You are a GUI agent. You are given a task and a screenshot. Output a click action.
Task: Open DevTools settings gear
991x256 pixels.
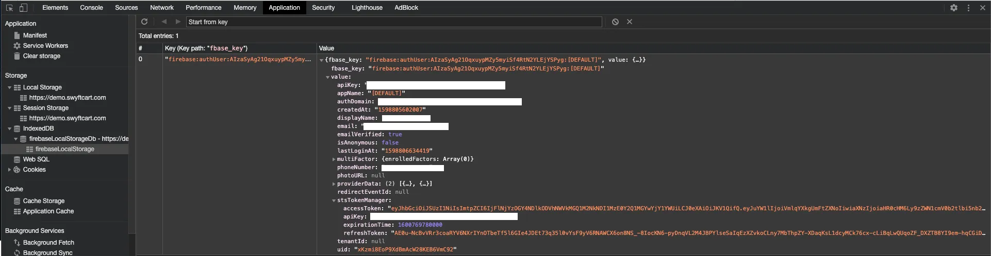pyautogui.click(x=954, y=8)
